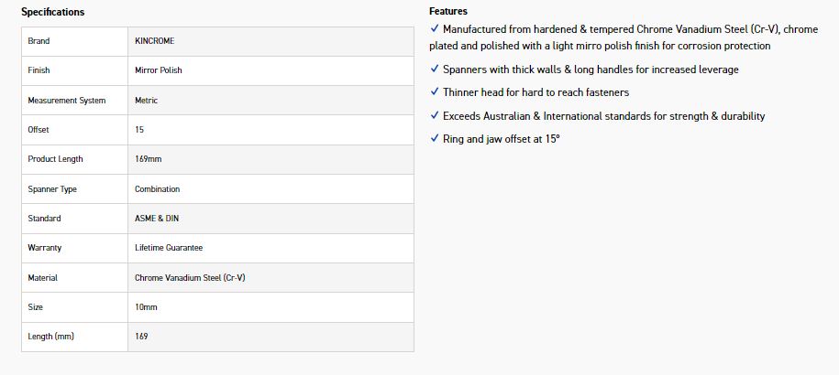Click the checkmark beside Chrome Vanadium Steel feature
Screen dimensions: 839x375
435,29
